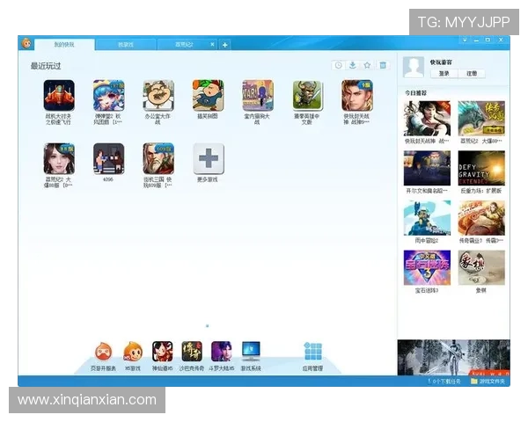Click the download arrow icon
528x422 pixels.
(353, 65)
